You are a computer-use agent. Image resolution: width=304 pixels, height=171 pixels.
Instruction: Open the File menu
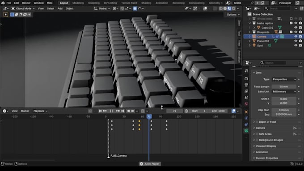point(8,3)
